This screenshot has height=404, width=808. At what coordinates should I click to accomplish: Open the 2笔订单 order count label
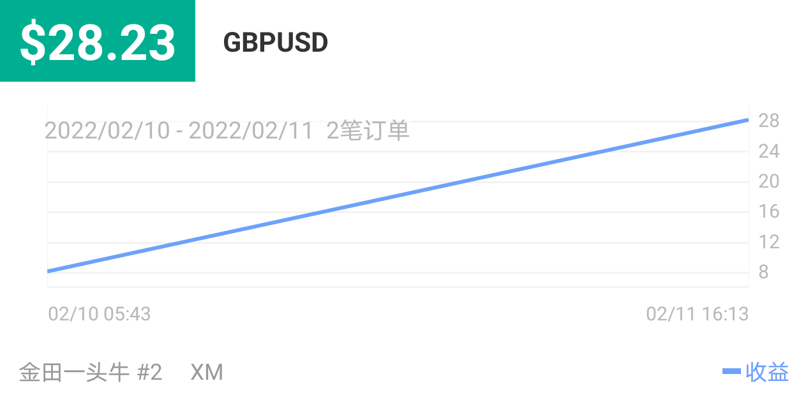368,131
